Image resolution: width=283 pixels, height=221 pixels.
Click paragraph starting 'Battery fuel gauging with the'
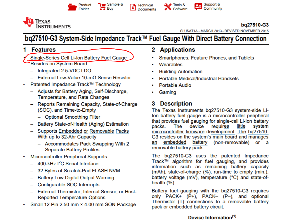(210, 199)
